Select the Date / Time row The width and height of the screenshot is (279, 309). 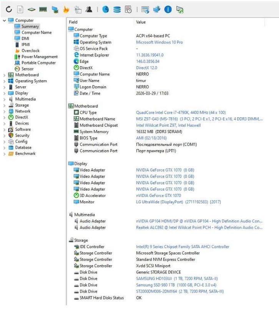click(166, 94)
